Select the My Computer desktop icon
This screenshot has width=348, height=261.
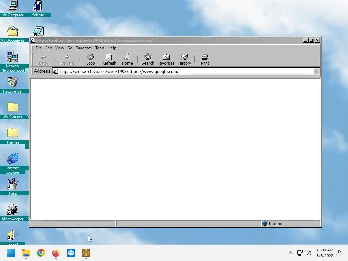click(13, 8)
